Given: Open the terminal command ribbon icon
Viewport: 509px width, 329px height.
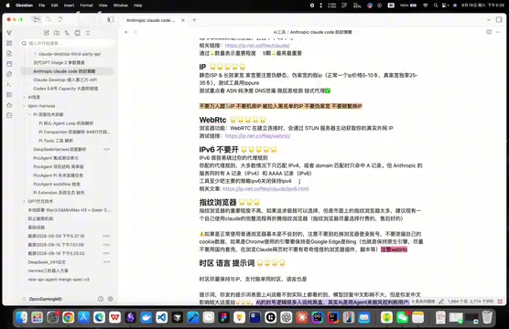Looking at the screenshot, I should point(9,85).
